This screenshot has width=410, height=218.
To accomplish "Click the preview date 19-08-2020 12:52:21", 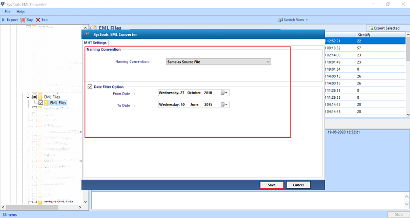I will point(343,132).
